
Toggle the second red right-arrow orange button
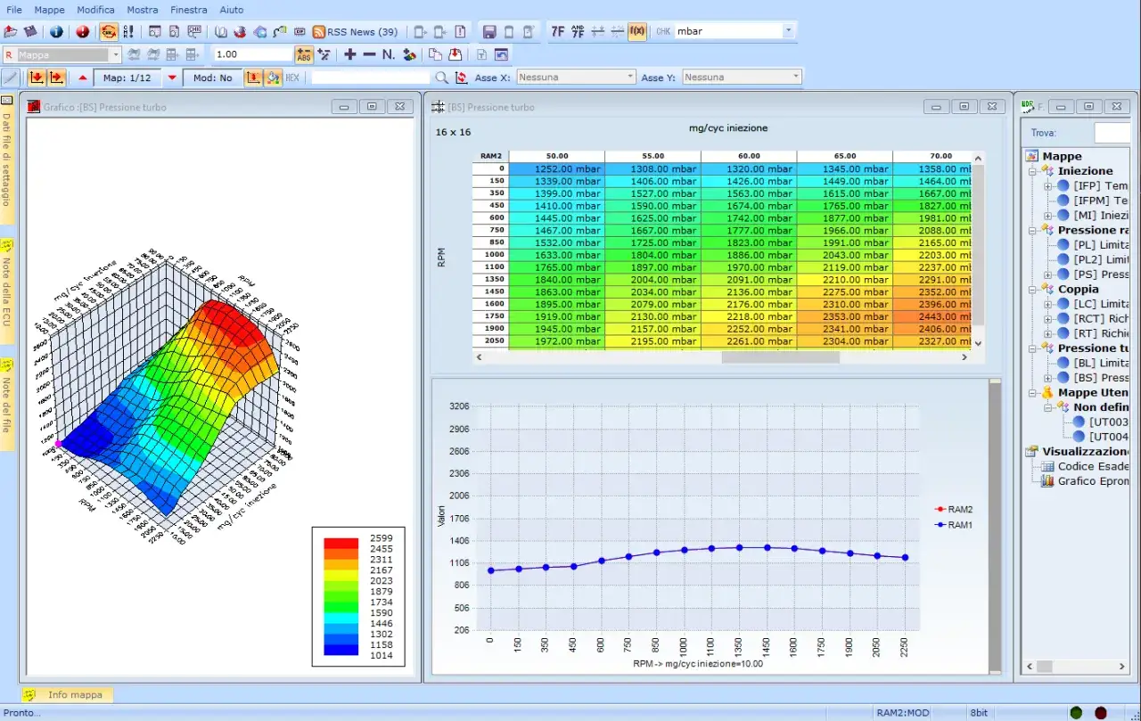(56, 78)
